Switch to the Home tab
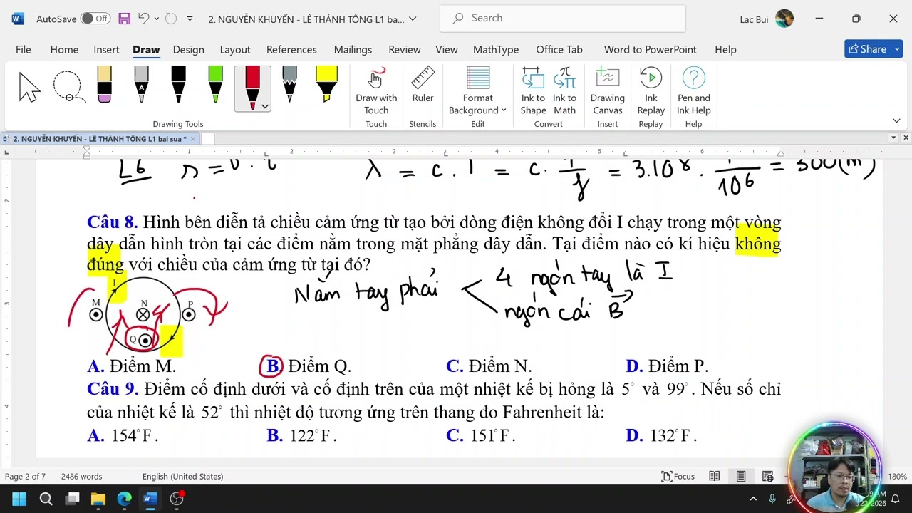This screenshot has height=513, width=912. click(64, 49)
